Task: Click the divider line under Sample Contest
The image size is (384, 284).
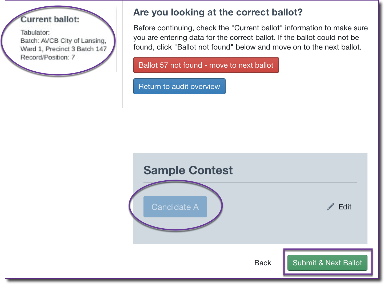Action: pos(250,182)
